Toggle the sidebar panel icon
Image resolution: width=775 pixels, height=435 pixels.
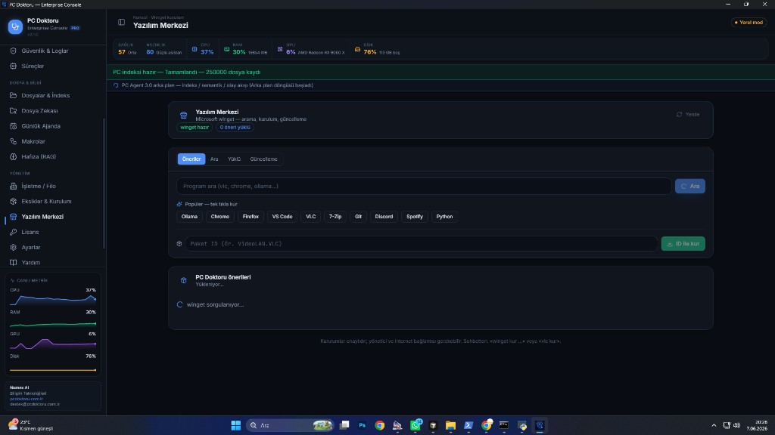pyautogui.click(x=121, y=22)
